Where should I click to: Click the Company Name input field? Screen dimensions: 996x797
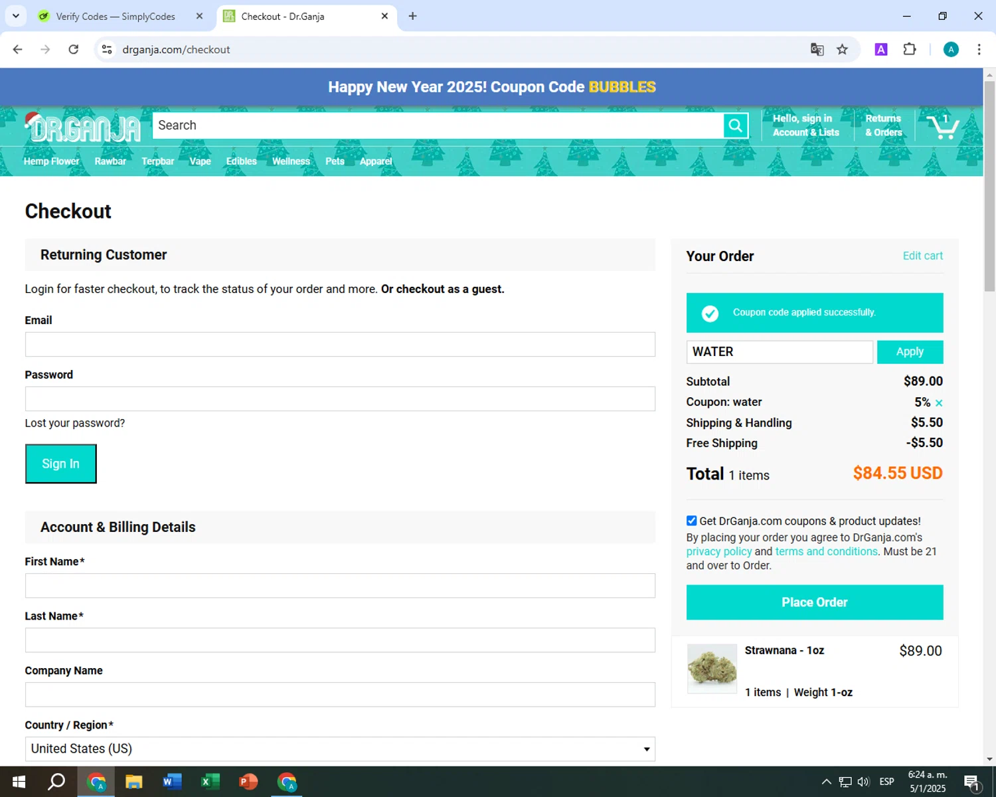coord(340,695)
